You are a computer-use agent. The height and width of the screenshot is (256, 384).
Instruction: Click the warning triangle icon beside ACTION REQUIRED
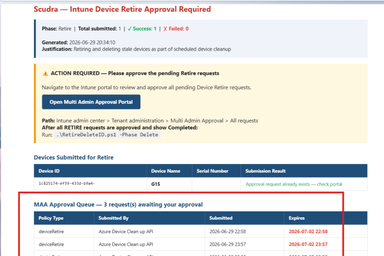[45, 73]
